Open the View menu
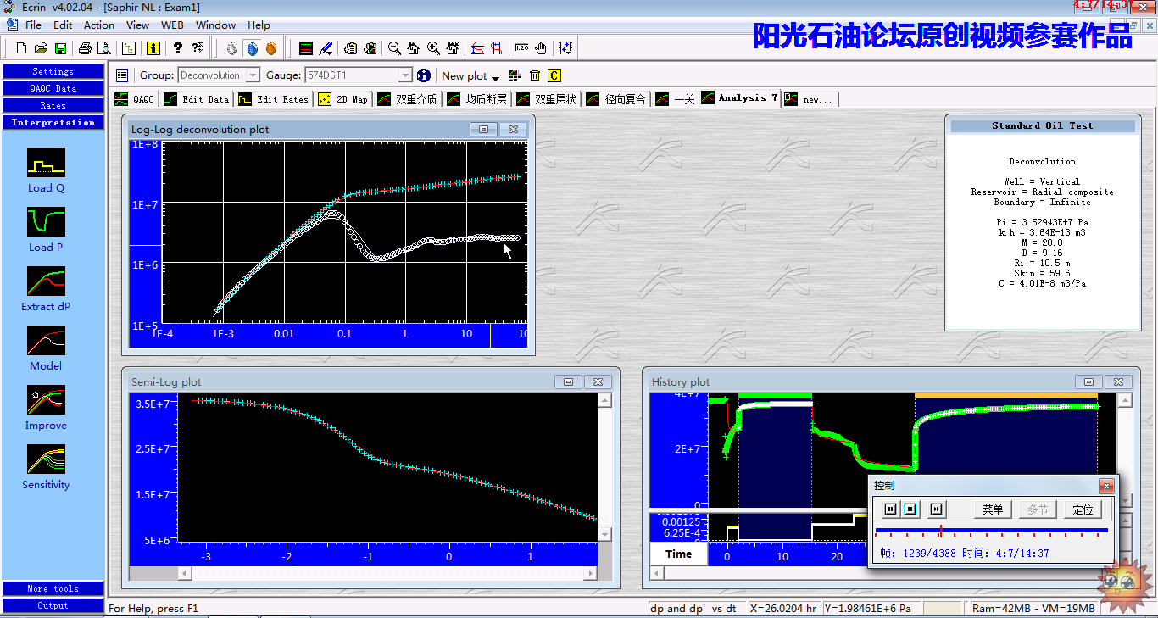The width and height of the screenshot is (1158, 618). pyautogui.click(x=138, y=25)
